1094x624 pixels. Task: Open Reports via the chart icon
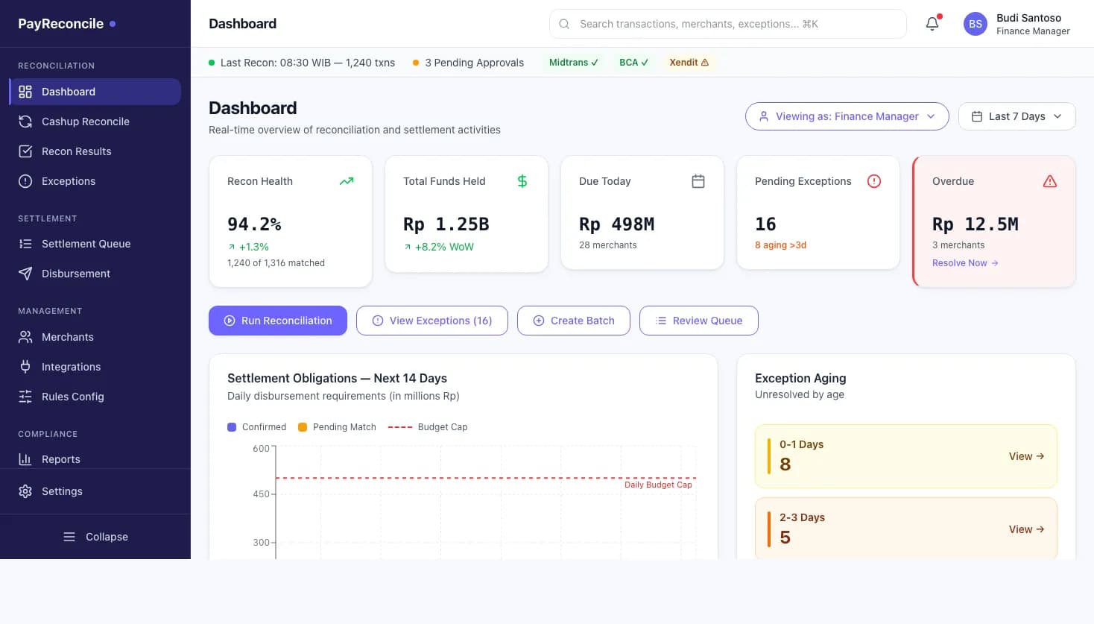tap(25, 458)
